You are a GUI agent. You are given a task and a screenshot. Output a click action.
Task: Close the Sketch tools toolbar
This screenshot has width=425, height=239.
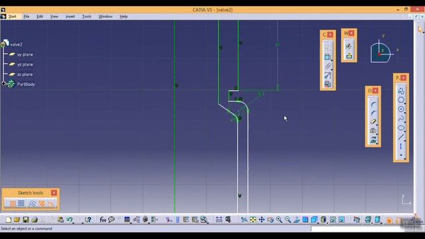tap(54, 193)
